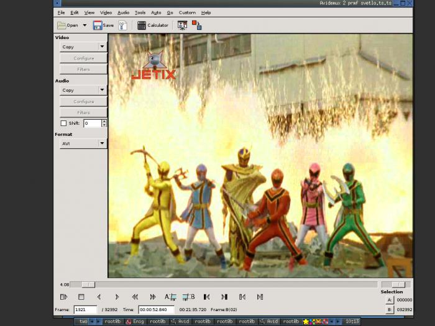The image size is (435, 326).
Task: Click the 'two' desktop label in taskbar
Action: 83,322
